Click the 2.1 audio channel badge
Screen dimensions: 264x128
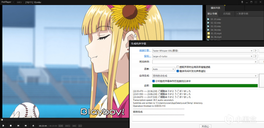80,126
